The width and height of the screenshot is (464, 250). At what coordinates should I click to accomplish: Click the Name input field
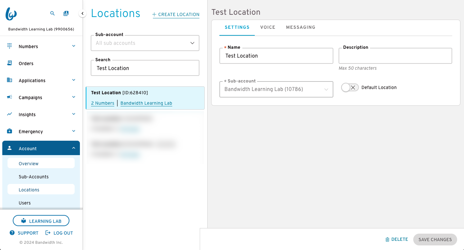pos(276,56)
